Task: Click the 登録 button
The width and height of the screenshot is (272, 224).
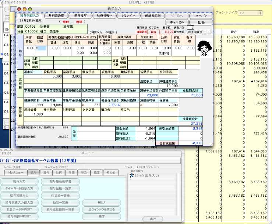Action: pyautogui.click(x=201, y=22)
